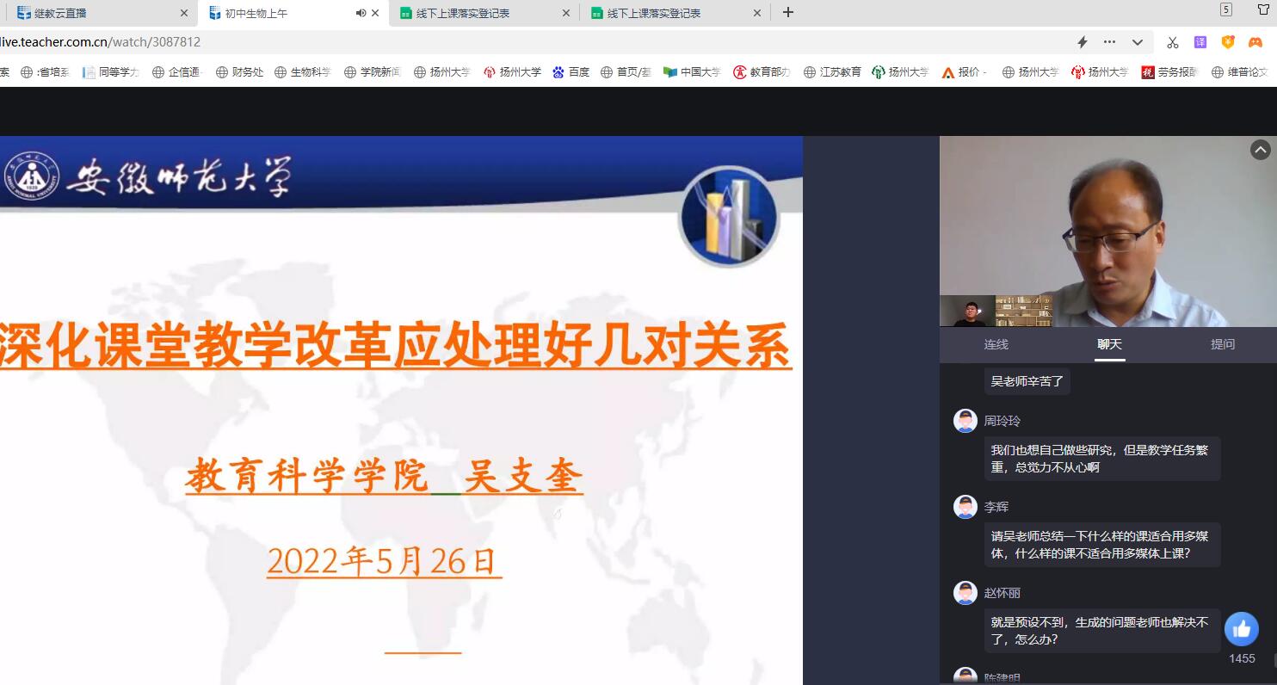Open the game controller extension
Screen dimensions: 1277x685
(x=1255, y=42)
